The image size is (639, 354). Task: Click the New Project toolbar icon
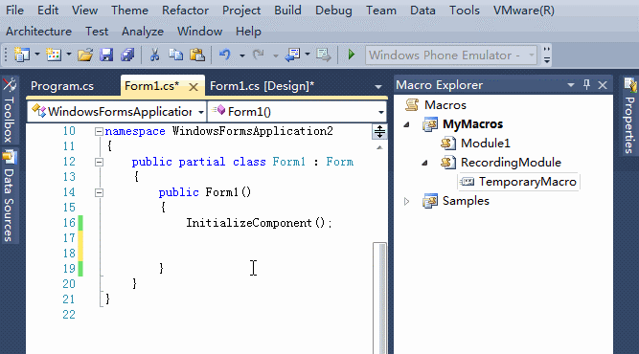pyautogui.click(x=22, y=55)
